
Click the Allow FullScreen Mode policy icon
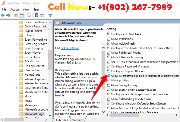[x=108, y=53]
